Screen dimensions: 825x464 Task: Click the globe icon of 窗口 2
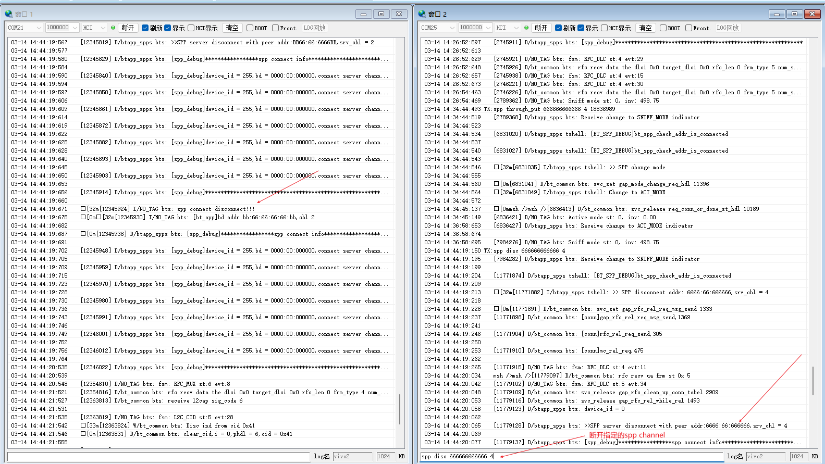tap(422, 14)
